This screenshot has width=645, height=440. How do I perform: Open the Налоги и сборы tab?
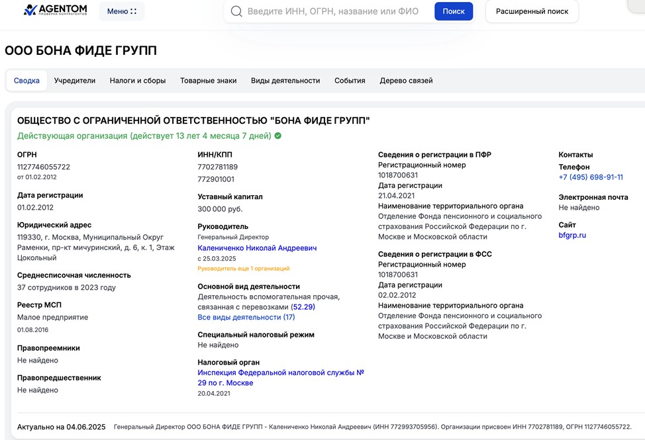coord(138,81)
